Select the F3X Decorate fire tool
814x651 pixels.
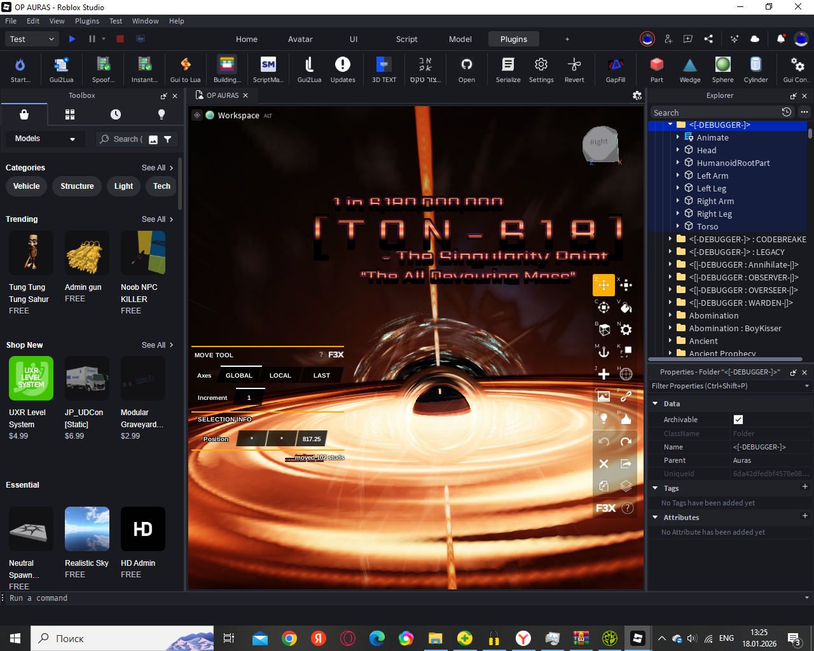pos(626,418)
